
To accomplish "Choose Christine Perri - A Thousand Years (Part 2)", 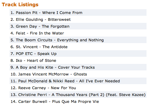I will point(78,95).
